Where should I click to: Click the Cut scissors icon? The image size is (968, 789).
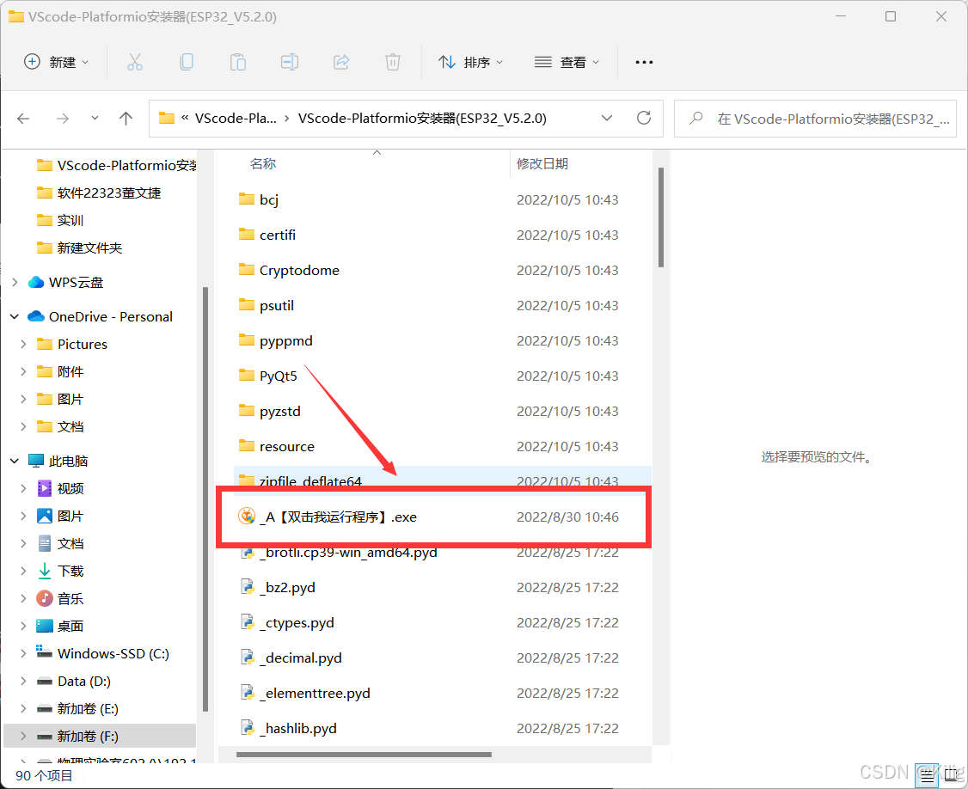(x=135, y=63)
